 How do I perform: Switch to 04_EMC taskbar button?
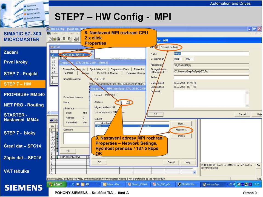tap(163, 184)
